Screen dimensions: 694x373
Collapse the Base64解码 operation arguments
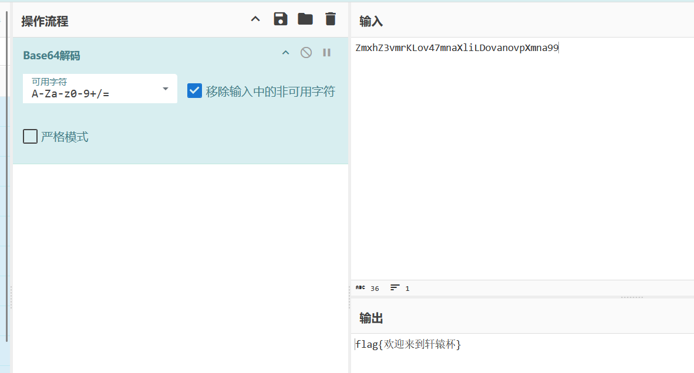point(286,53)
